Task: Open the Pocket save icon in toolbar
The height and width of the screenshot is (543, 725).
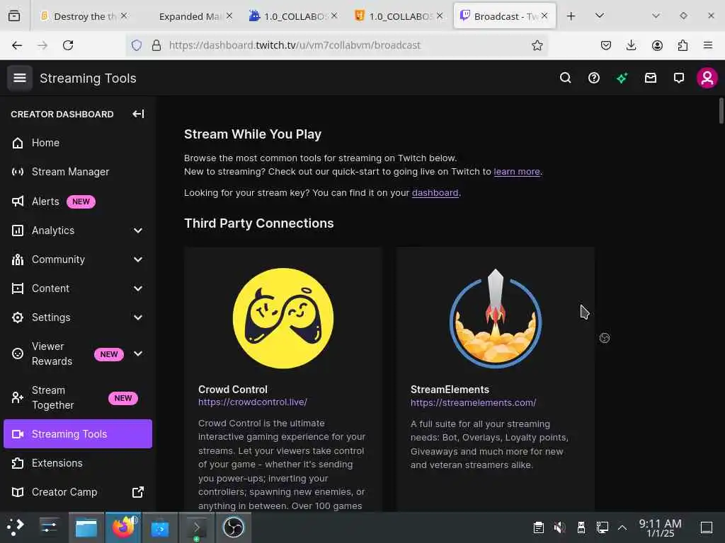Action: point(606,45)
